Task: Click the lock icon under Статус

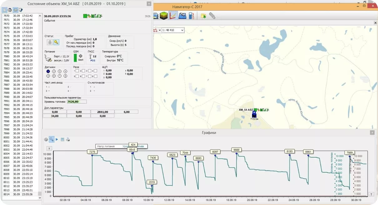Action: [50, 42]
